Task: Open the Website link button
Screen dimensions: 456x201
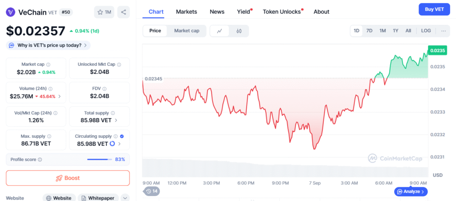Action: coord(59,198)
